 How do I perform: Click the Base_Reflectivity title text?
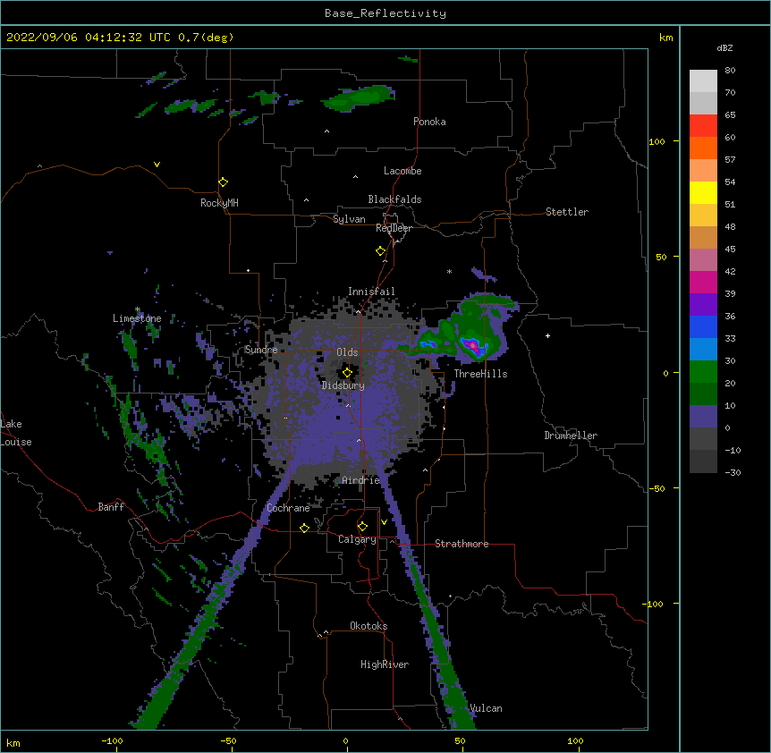point(385,13)
